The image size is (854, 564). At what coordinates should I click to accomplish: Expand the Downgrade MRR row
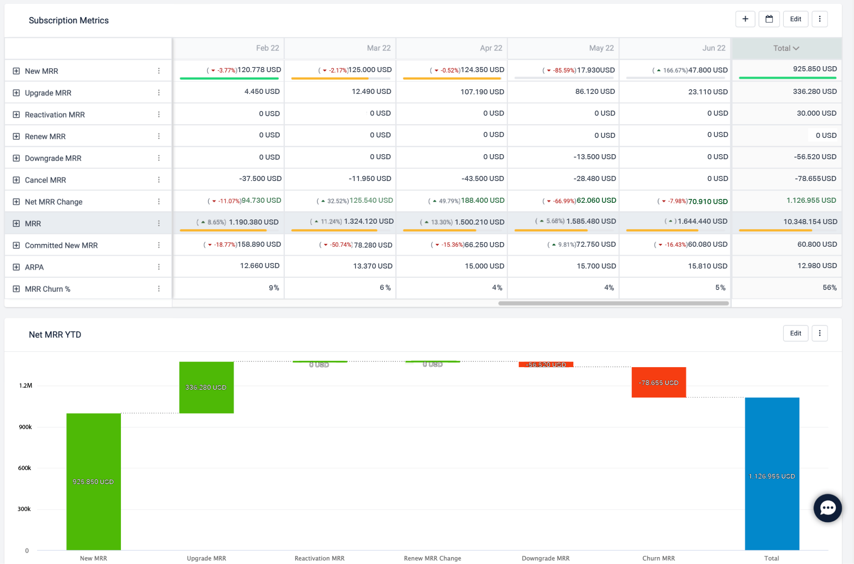(x=16, y=158)
